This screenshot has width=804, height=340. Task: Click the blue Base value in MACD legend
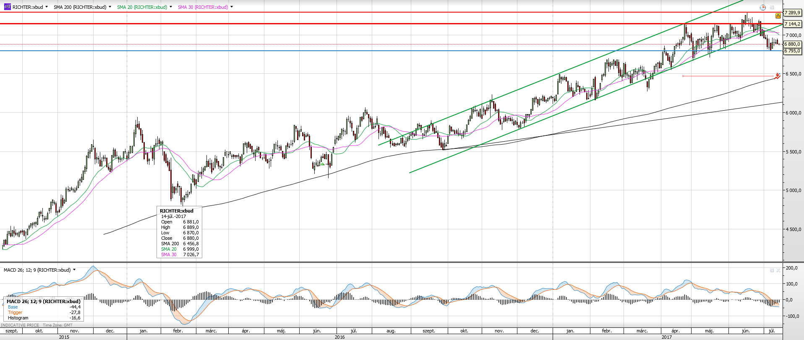[75, 307]
